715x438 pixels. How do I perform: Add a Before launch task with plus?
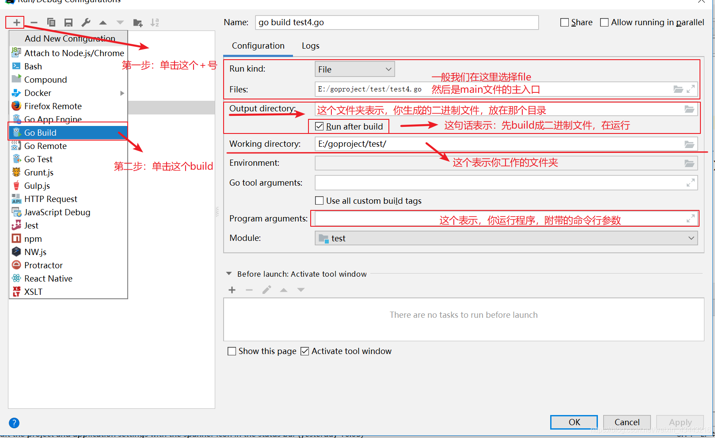pos(232,290)
